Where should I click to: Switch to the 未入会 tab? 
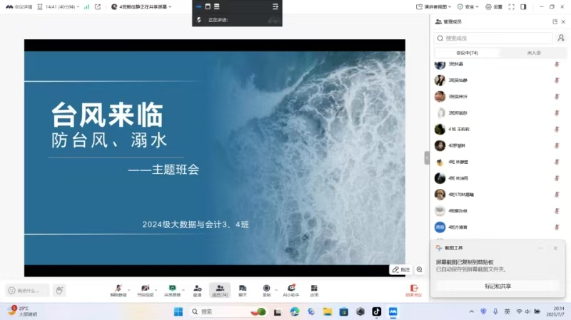tap(534, 53)
